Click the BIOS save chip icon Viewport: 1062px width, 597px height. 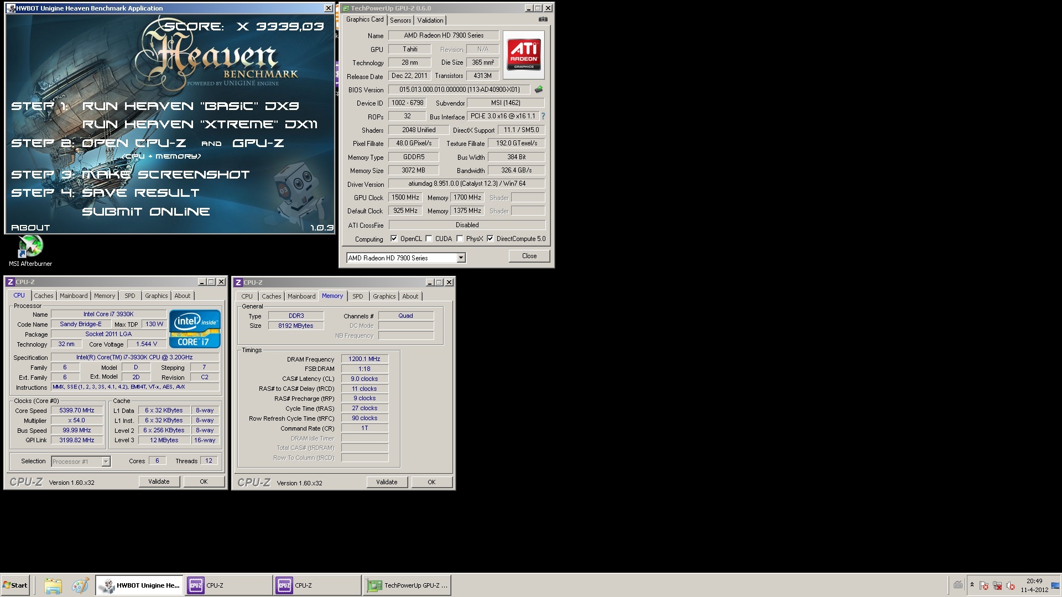tap(539, 89)
